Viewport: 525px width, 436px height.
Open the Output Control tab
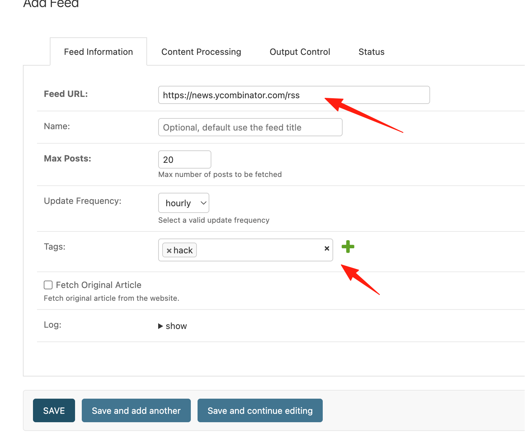(300, 52)
